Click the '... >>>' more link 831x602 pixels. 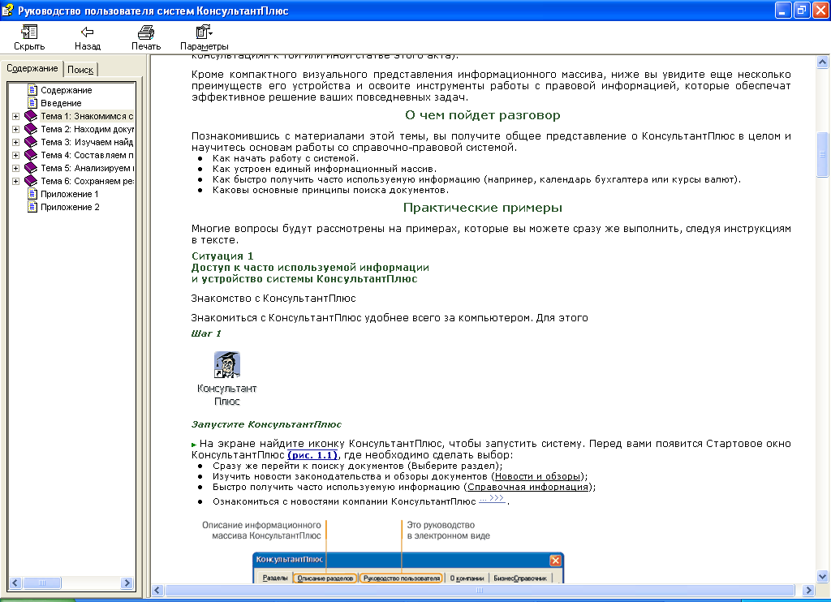(x=492, y=499)
